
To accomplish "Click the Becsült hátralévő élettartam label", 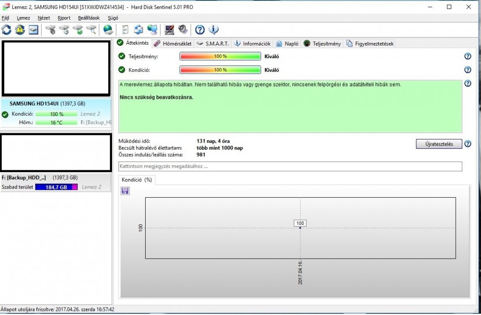I will (x=150, y=148).
